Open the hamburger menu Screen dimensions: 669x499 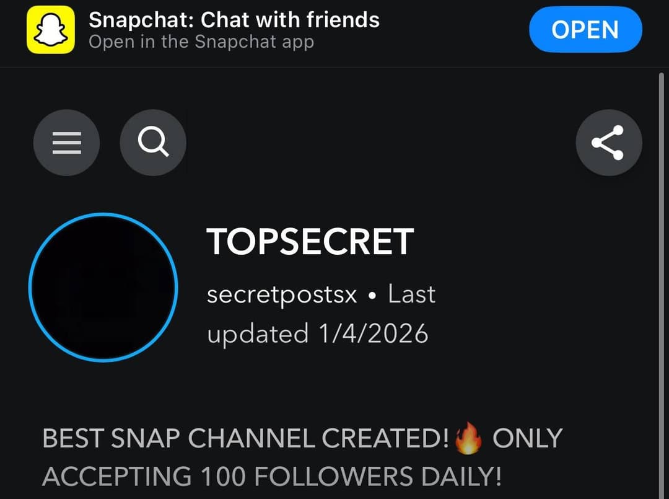pyautogui.click(x=66, y=143)
